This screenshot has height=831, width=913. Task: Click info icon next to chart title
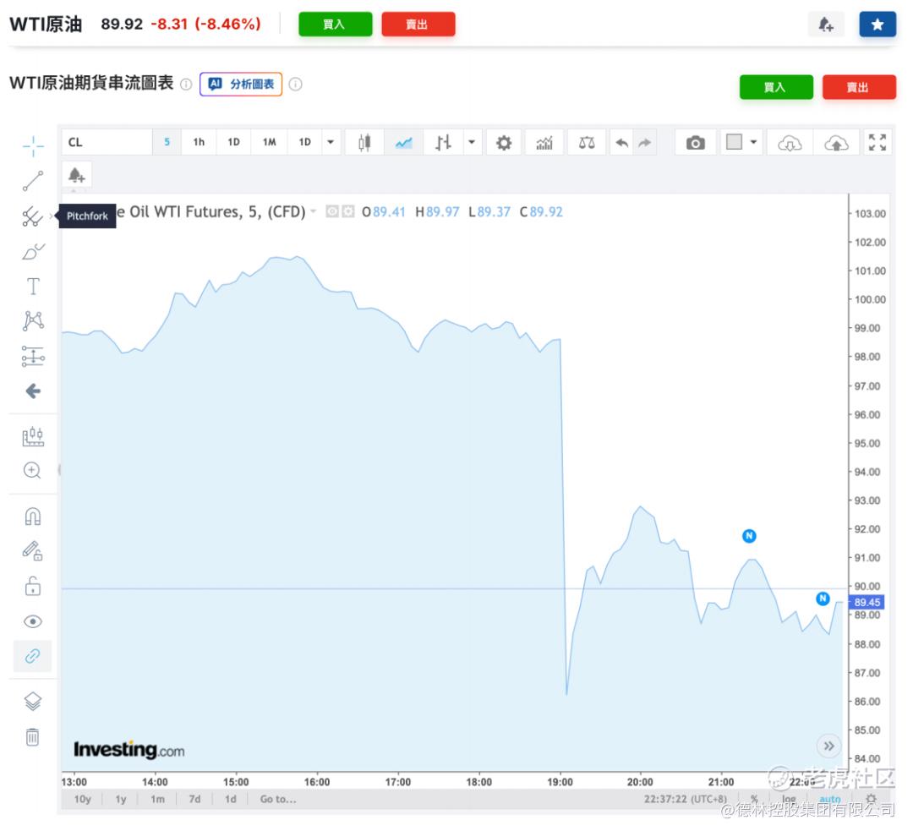pos(186,85)
